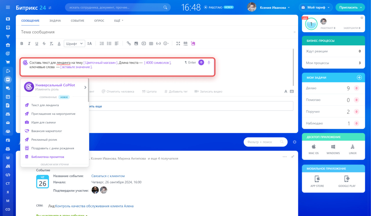The width and height of the screenshot is (371, 216).
Task: Open the emoji smiley picker
Action: (166, 44)
